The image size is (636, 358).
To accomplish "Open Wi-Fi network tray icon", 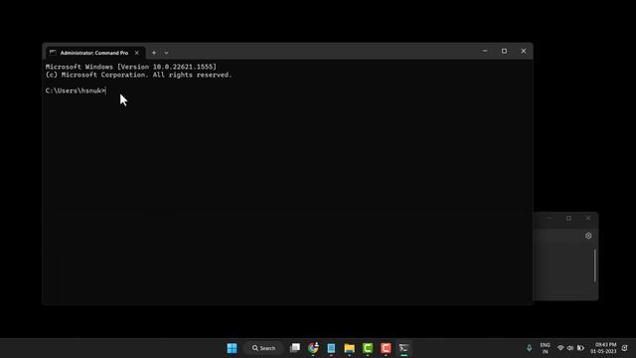I will [x=560, y=348].
